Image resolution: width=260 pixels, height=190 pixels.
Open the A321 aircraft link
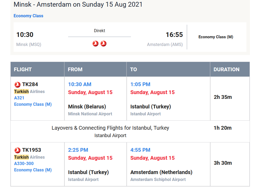tap(19, 98)
